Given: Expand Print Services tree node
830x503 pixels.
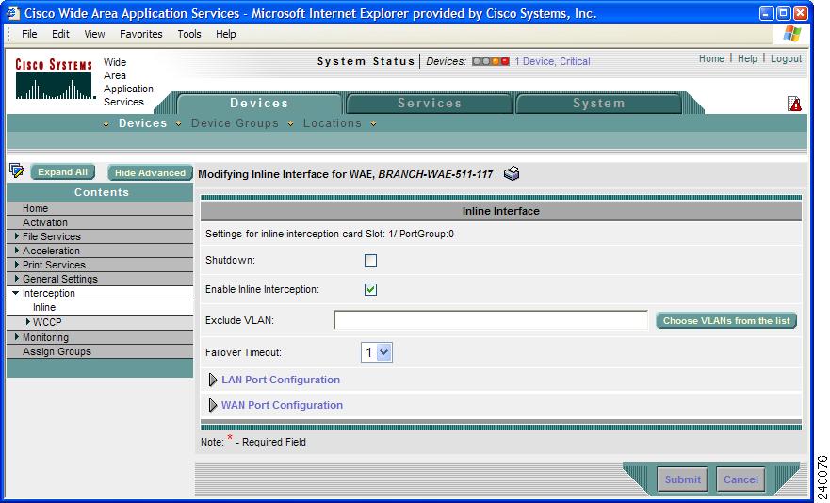Looking at the screenshot, I should coord(17,264).
